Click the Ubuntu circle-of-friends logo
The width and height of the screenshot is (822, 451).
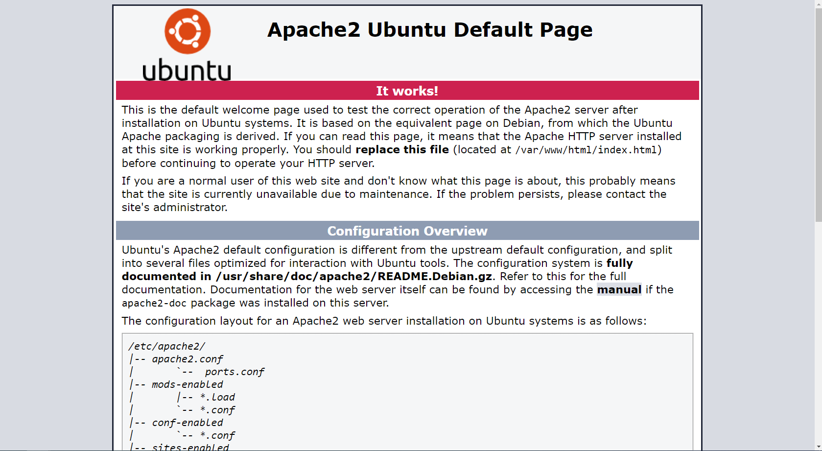coord(187,31)
